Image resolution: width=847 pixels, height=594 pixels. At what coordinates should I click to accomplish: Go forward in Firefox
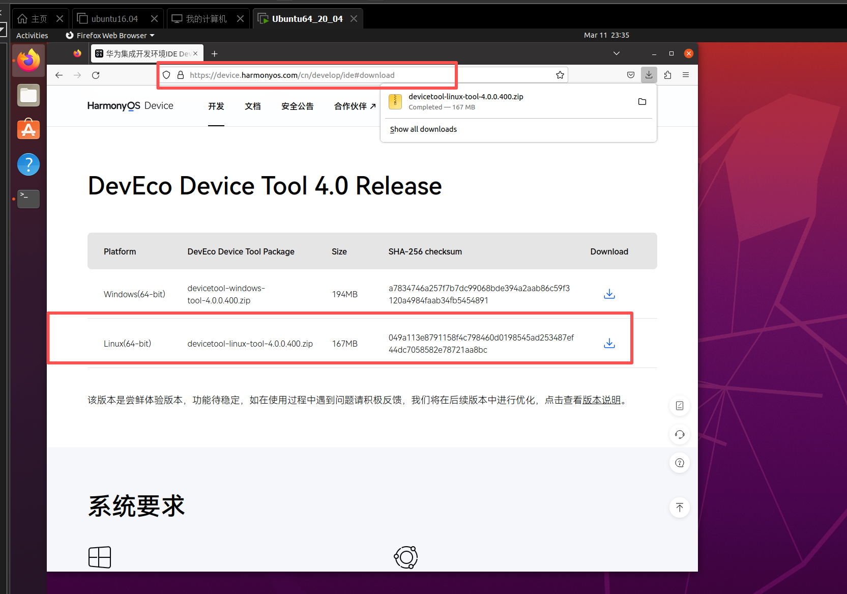(x=77, y=75)
